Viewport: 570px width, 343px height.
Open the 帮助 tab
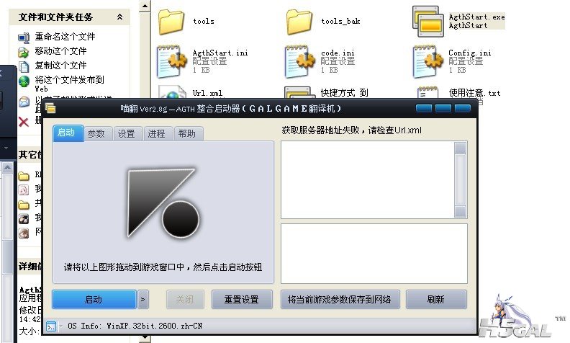coord(187,133)
